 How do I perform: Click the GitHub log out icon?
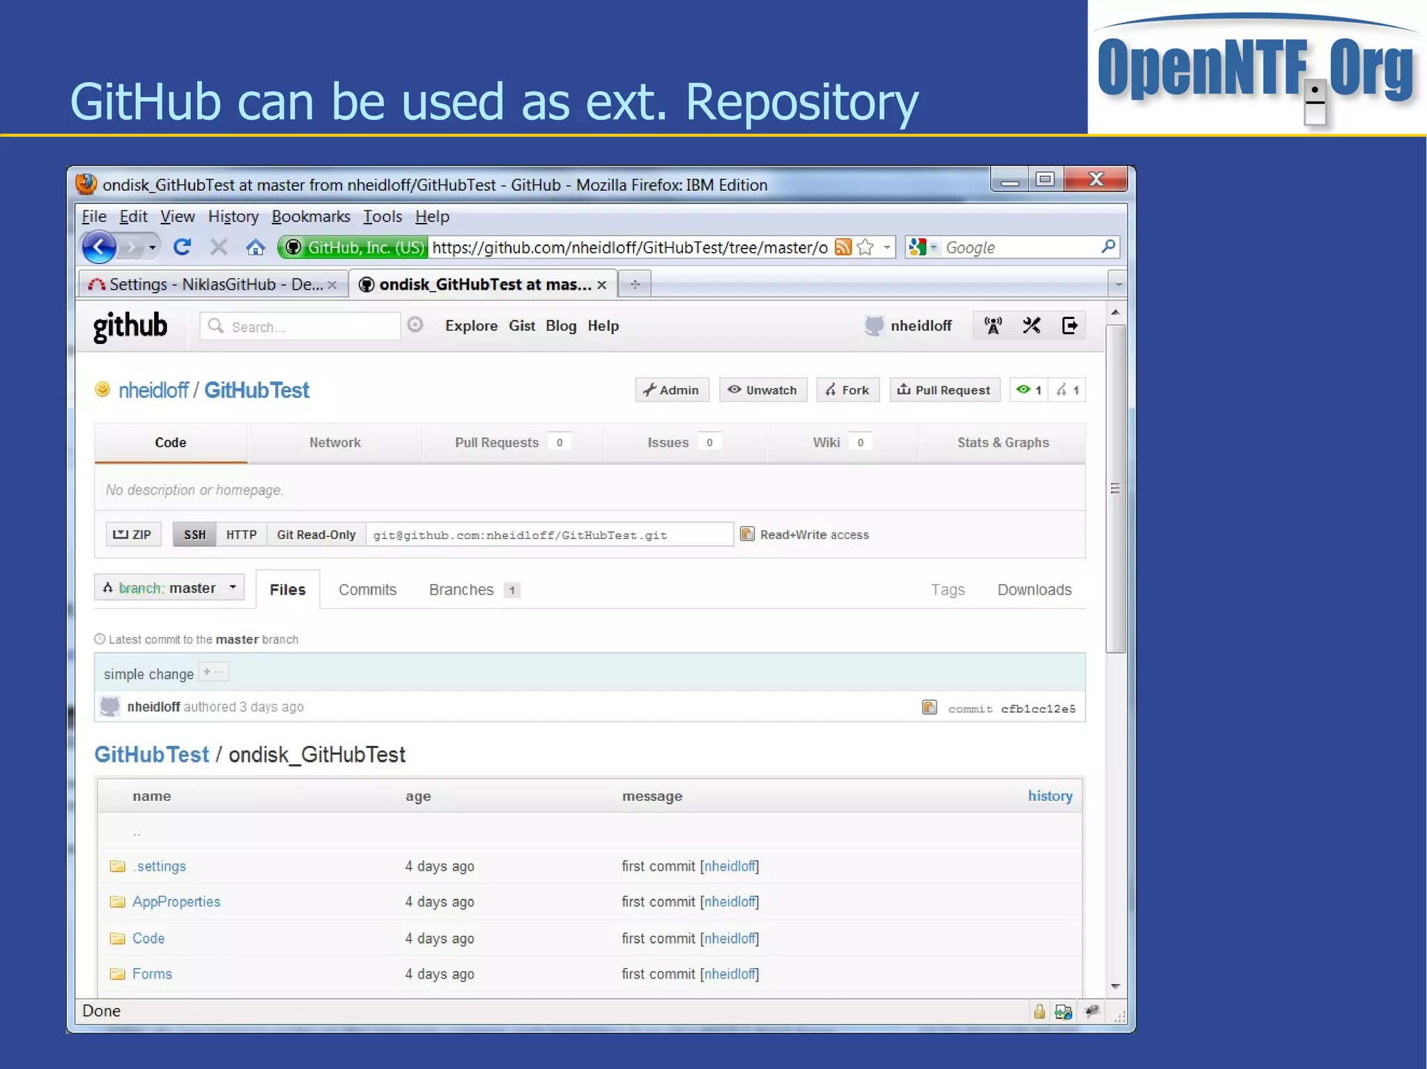click(x=1070, y=325)
